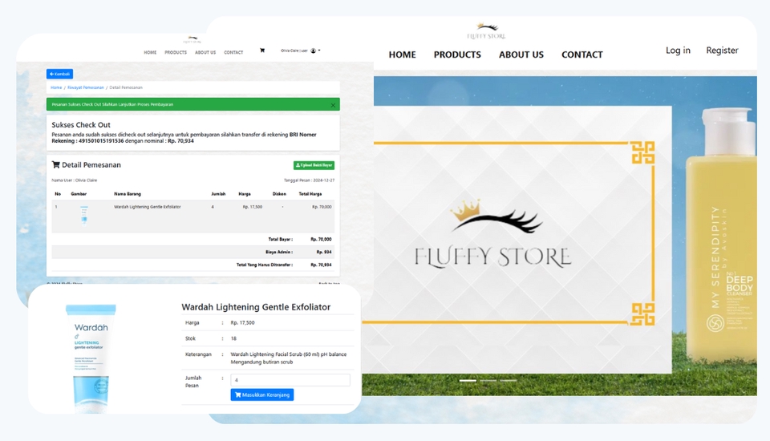Click the Register link
The image size is (770, 441).
tap(722, 50)
